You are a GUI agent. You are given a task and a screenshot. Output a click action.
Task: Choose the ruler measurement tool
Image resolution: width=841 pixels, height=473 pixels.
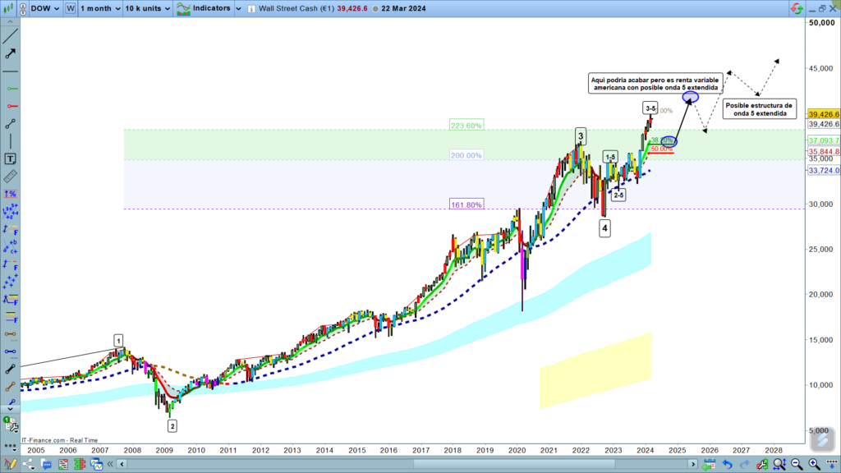pos(11,176)
